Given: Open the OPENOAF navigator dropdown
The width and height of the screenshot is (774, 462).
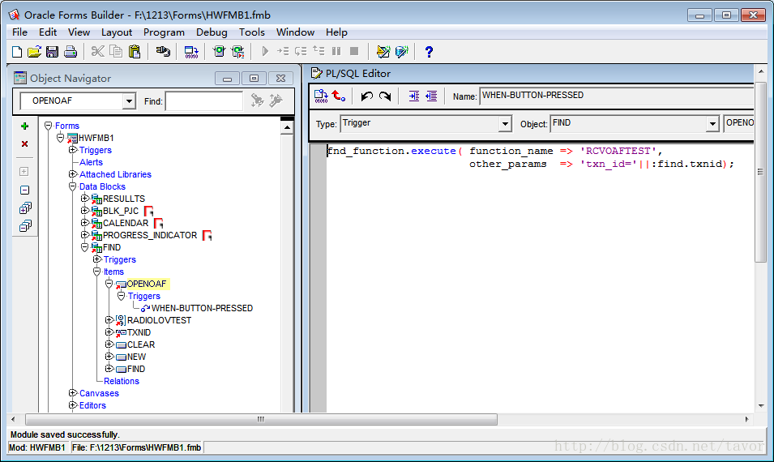Looking at the screenshot, I should [x=129, y=101].
